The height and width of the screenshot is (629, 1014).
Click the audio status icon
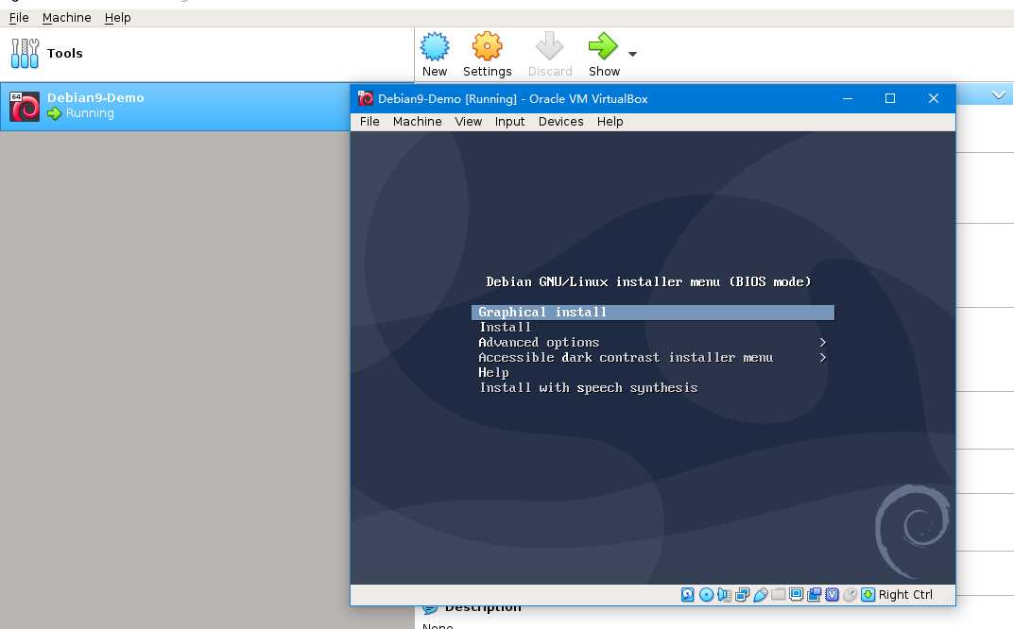(724, 595)
